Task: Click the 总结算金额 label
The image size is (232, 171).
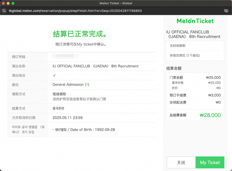Action: click(x=178, y=115)
